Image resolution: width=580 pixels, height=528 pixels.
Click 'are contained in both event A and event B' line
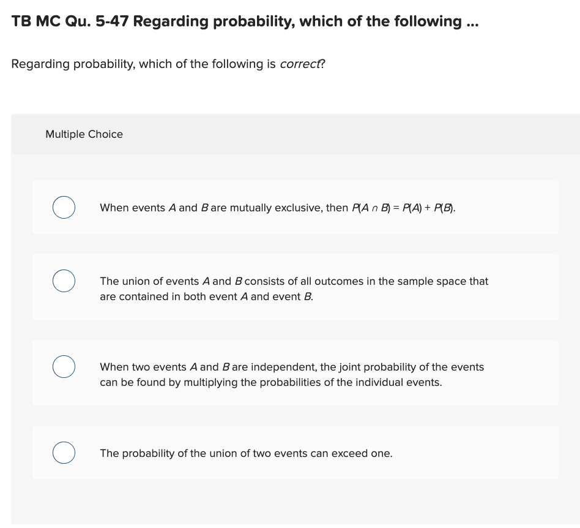pyautogui.click(x=206, y=296)
